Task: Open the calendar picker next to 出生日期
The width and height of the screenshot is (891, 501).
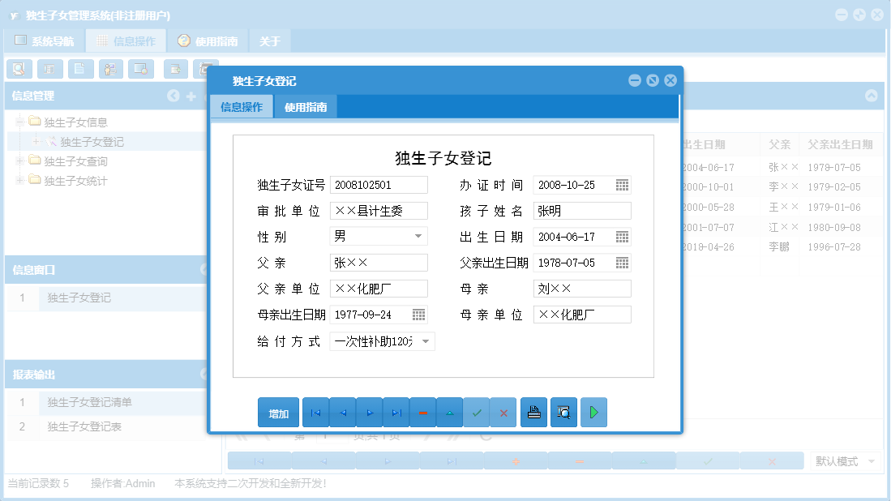Action: pos(620,236)
